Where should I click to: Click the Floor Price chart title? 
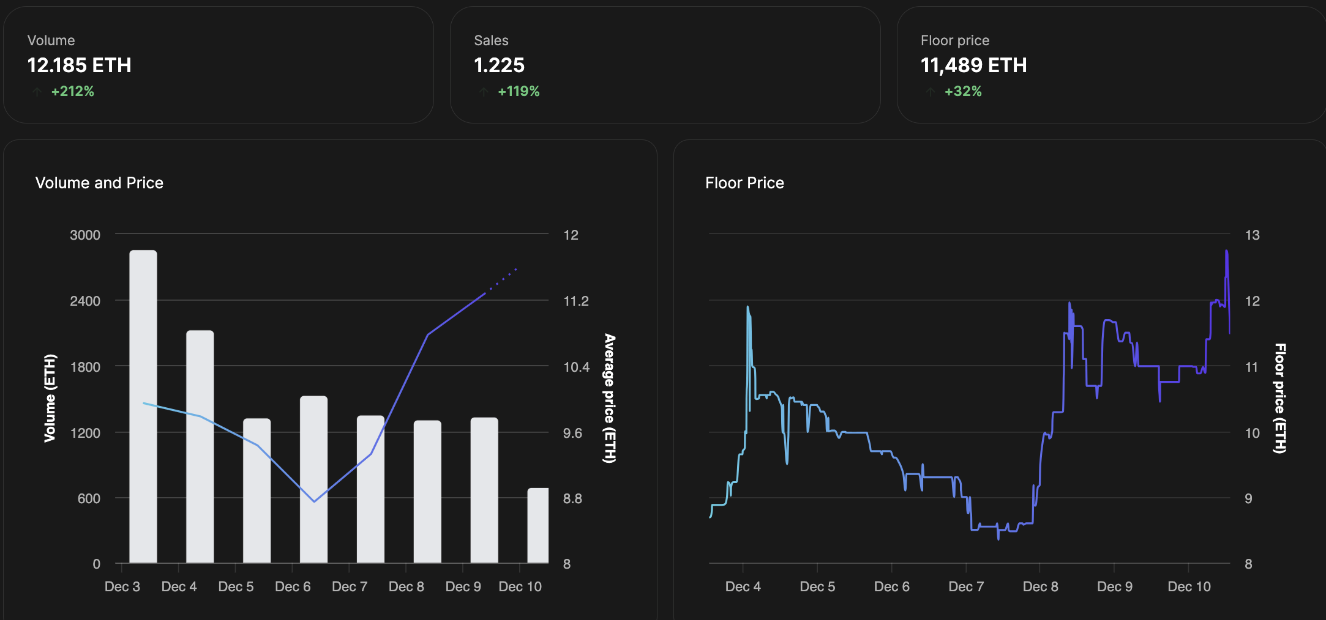pos(744,183)
